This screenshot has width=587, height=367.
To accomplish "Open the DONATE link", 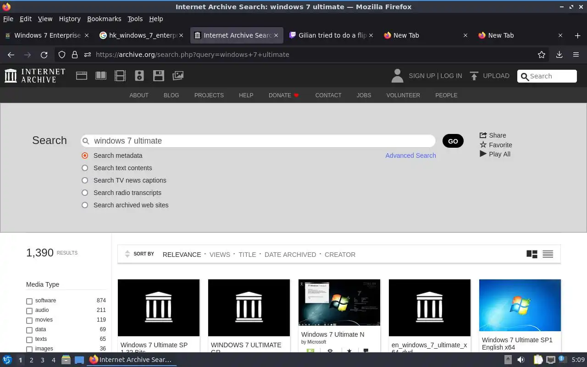I will (x=284, y=95).
